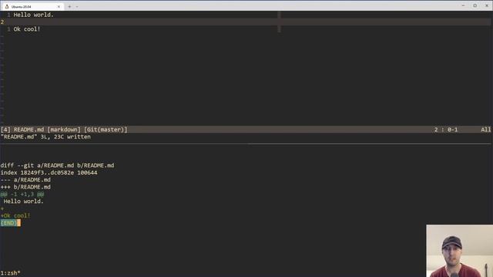This screenshot has width=493, height=277.
Task: Click the added "+Ok cool!" diff line
Action: [15, 215]
